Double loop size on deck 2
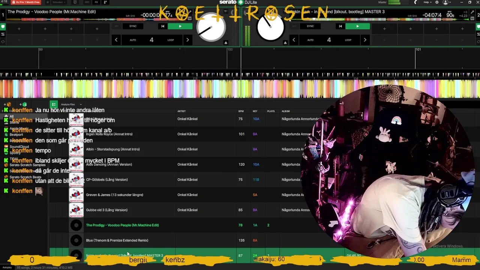The height and width of the screenshot is (270, 480). coord(365,40)
